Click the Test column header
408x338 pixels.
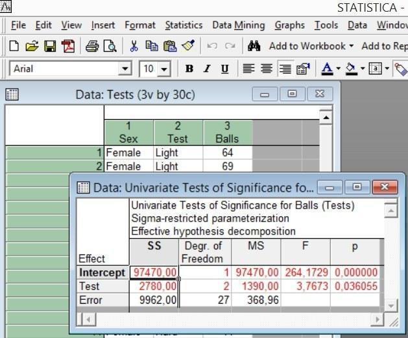pyautogui.click(x=178, y=132)
